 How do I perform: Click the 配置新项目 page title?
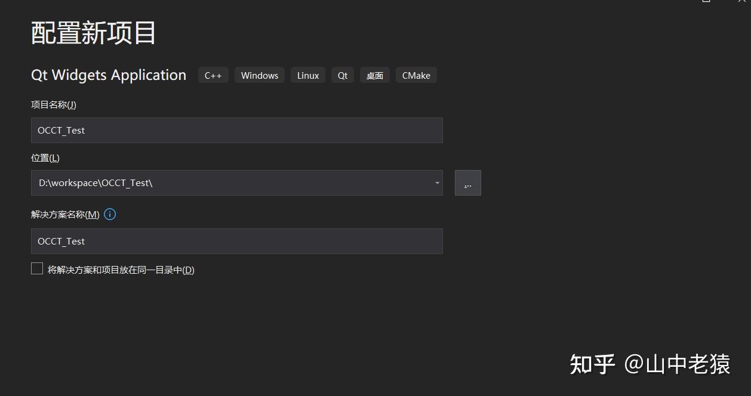point(94,32)
